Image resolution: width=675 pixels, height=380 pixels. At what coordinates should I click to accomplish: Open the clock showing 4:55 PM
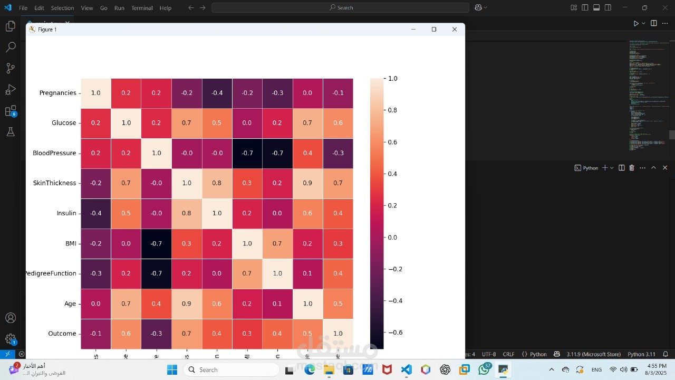point(657,369)
